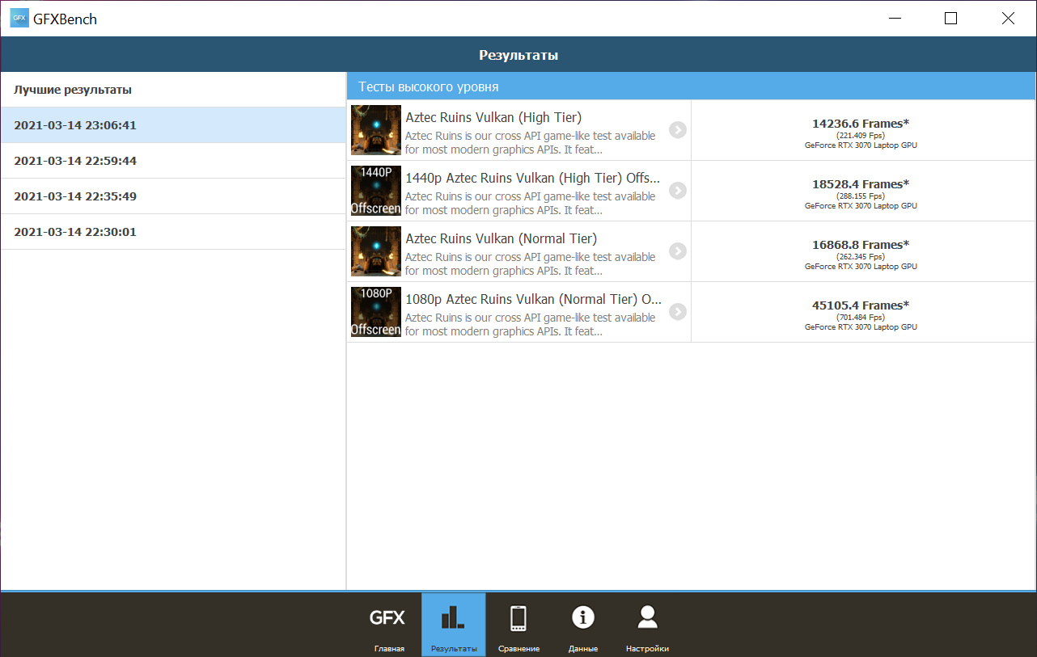This screenshot has width=1037, height=657.
Task: Click Aztec Ruins Vulkan (High Tier) thumbnail
Action: [376, 130]
